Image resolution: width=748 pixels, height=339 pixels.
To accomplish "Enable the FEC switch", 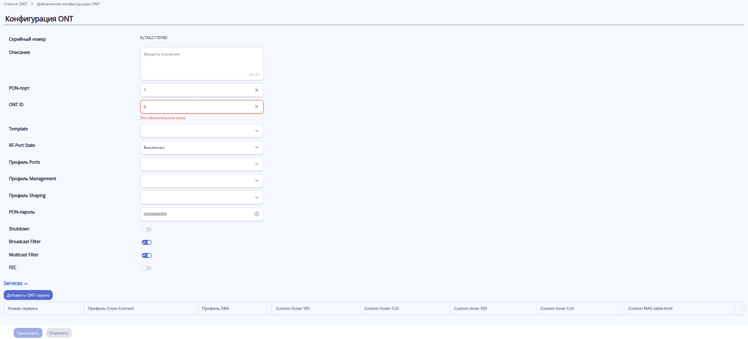I will 147,268.
